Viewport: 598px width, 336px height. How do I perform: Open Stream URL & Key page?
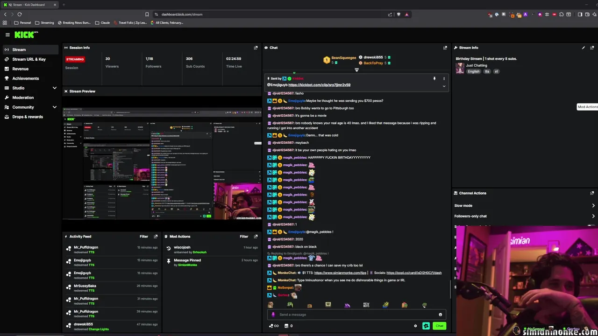[x=29, y=59]
